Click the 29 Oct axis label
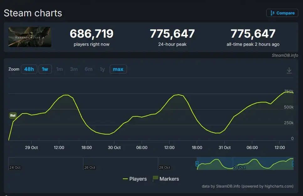Image resolution: width=303 pixels, height=196 pixels. click(x=31, y=147)
